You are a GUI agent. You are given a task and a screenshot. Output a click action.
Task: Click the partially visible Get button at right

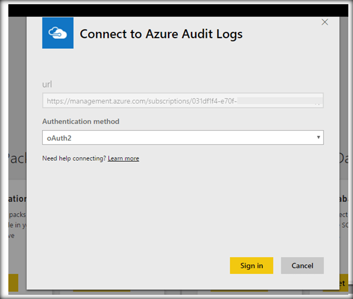coord(342,283)
